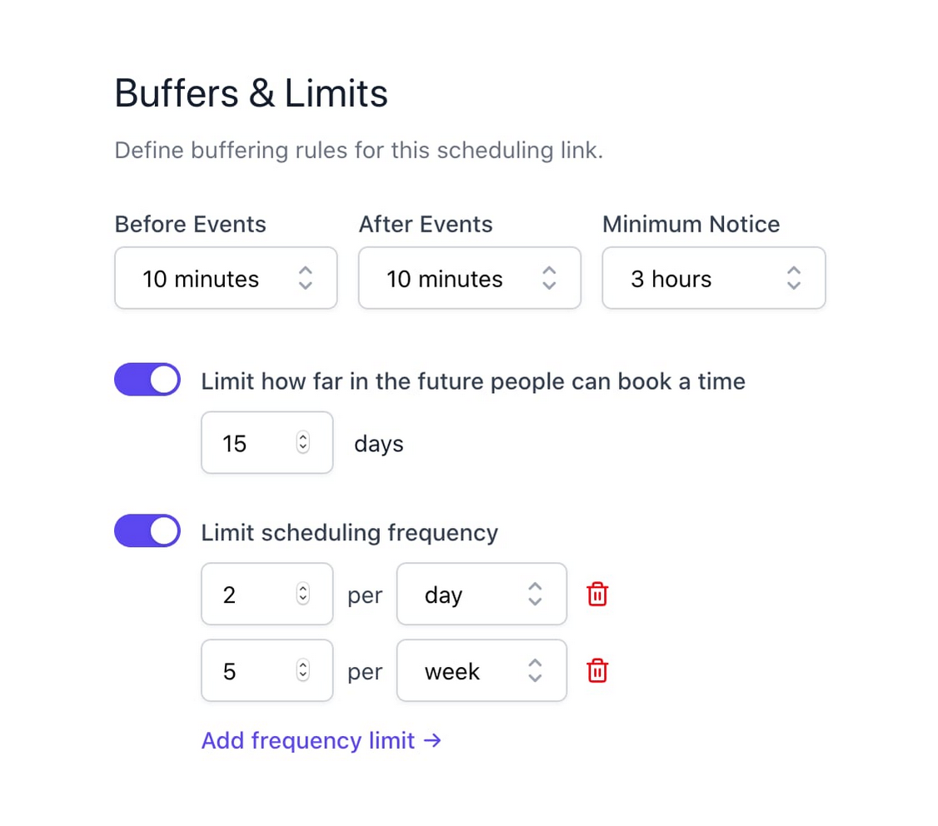This screenshot has height=826, width=938.
Task: Expand the Minimum Notice dropdown
Action: click(713, 278)
